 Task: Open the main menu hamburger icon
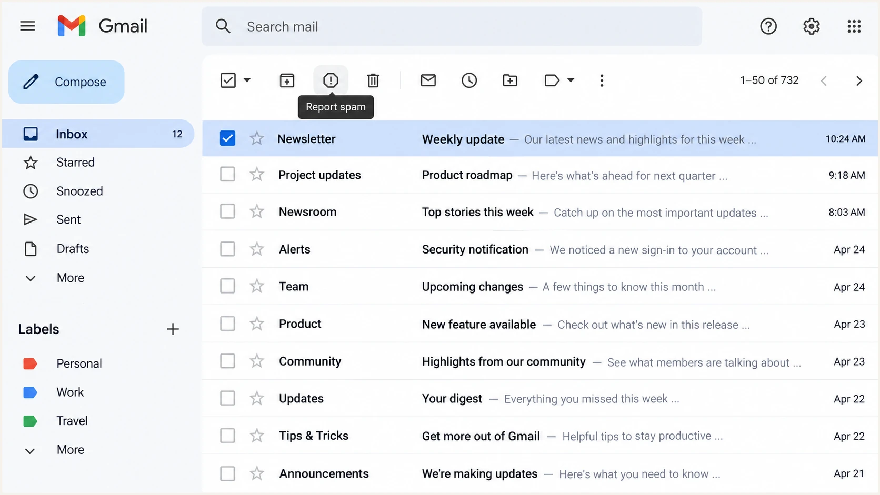27,26
